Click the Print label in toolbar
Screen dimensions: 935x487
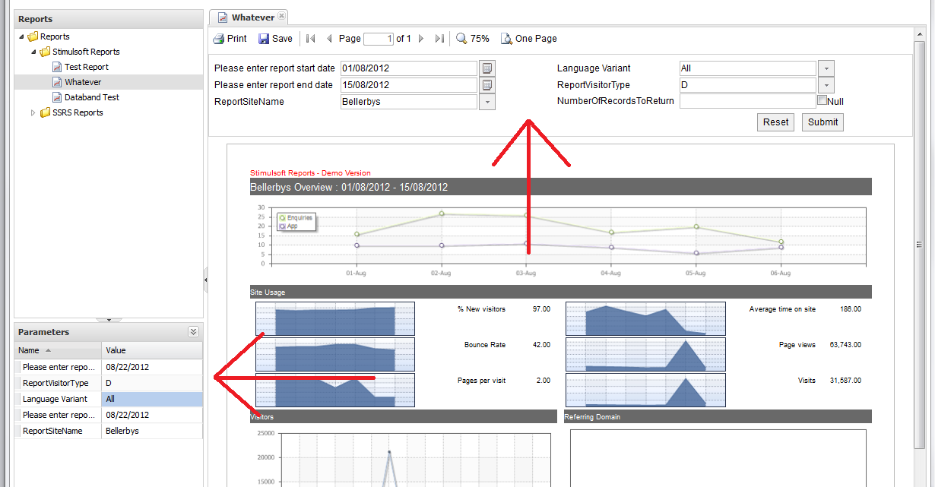pyautogui.click(x=237, y=39)
